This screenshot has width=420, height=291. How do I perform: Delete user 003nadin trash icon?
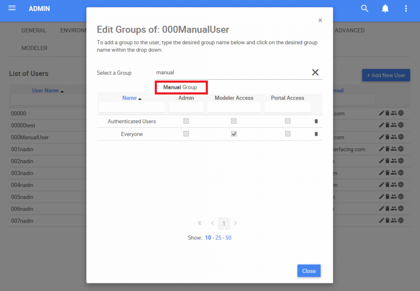click(x=388, y=172)
